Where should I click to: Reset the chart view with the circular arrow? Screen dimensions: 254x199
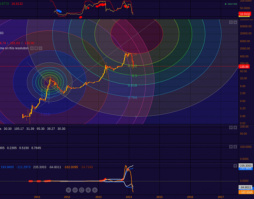click(82, 190)
